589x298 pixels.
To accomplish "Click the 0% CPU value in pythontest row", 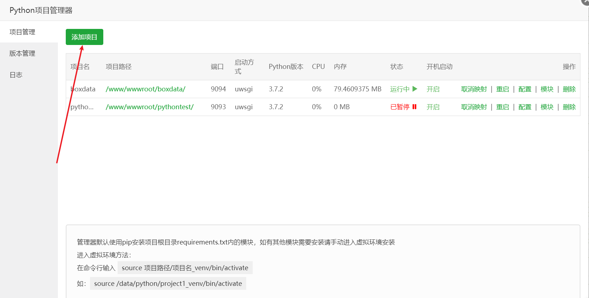I will click(317, 107).
